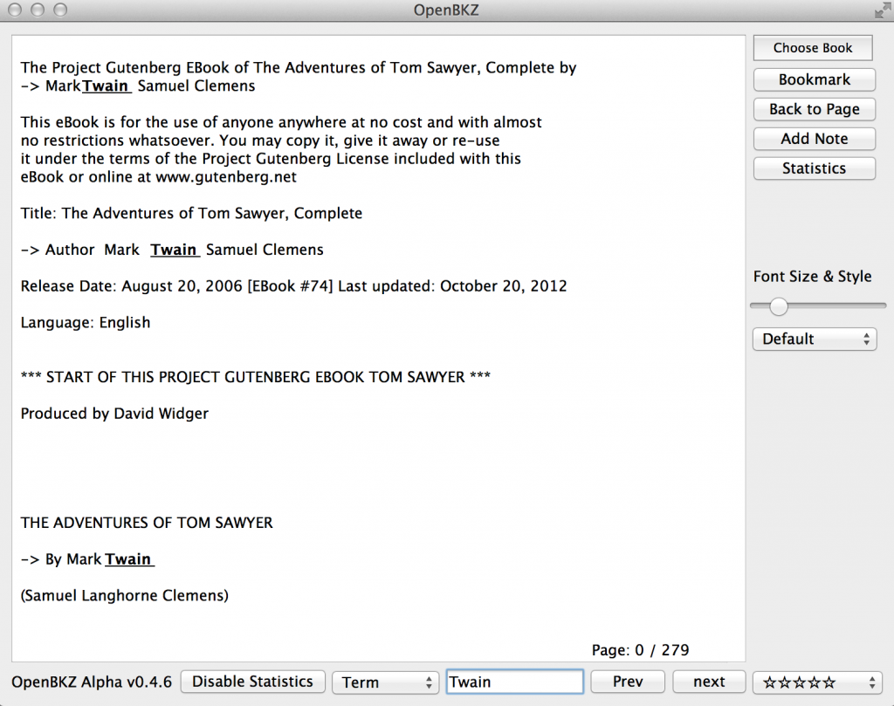Click the font size slider handle
This screenshot has width=894, height=706.
point(779,306)
